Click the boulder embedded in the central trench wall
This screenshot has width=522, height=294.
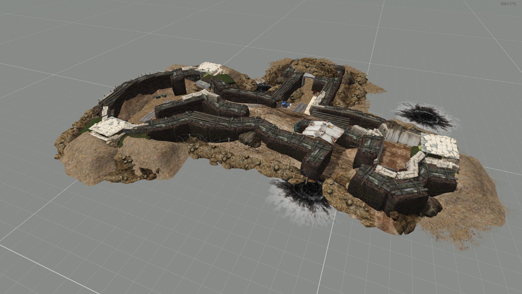[x=251, y=139]
